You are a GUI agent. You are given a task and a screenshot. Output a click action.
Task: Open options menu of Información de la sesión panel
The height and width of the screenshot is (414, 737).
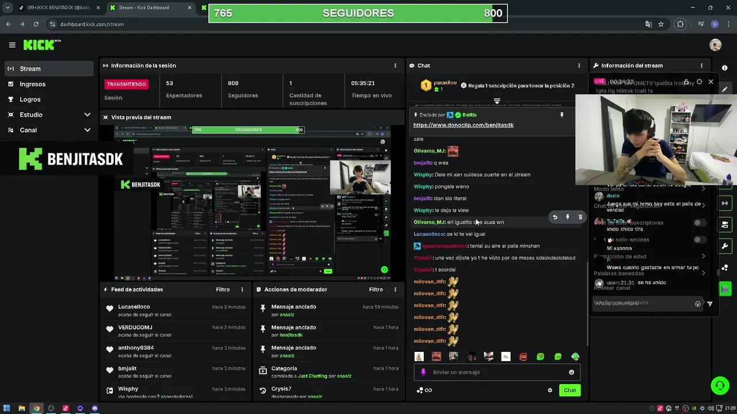pyautogui.click(x=395, y=66)
